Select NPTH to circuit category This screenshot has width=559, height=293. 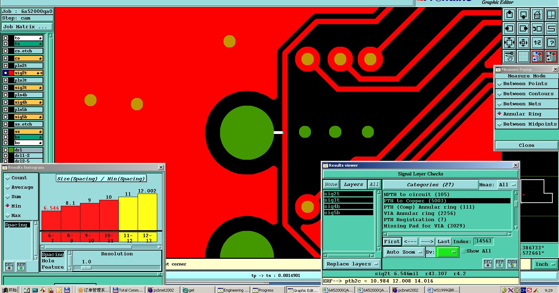(447, 195)
